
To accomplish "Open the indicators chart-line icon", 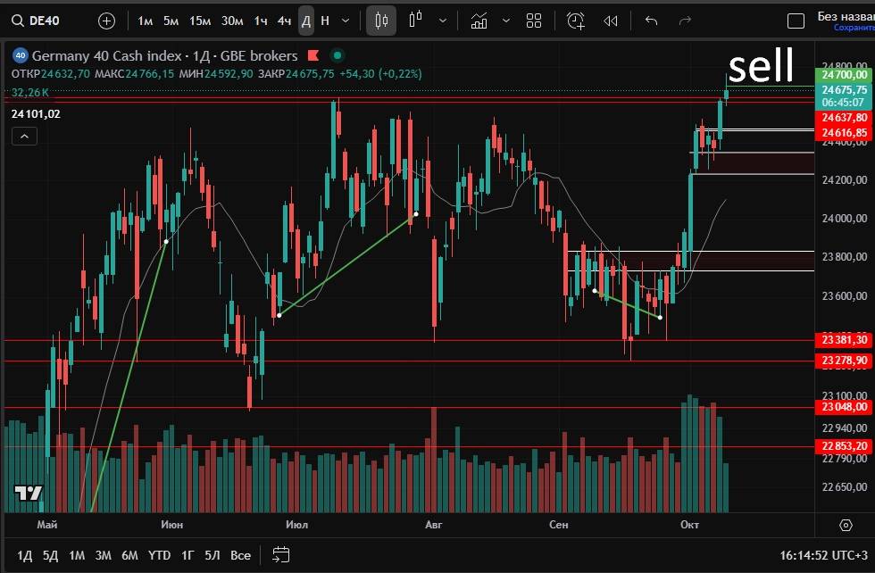I will (x=479, y=20).
